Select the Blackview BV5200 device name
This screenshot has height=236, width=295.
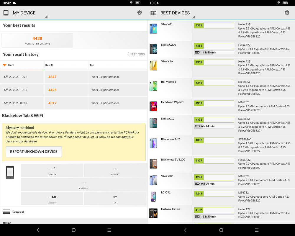click(x=173, y=160)
